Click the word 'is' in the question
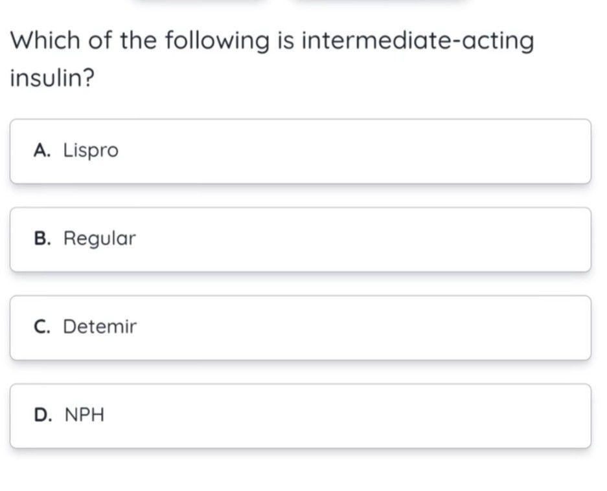 click(285, 41)
